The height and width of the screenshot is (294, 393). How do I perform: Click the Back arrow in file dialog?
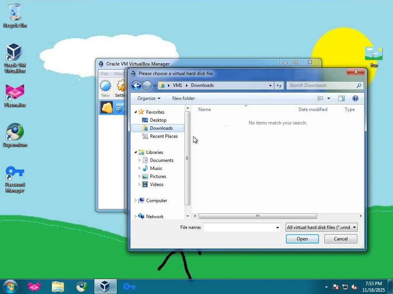tap(136, 85)
